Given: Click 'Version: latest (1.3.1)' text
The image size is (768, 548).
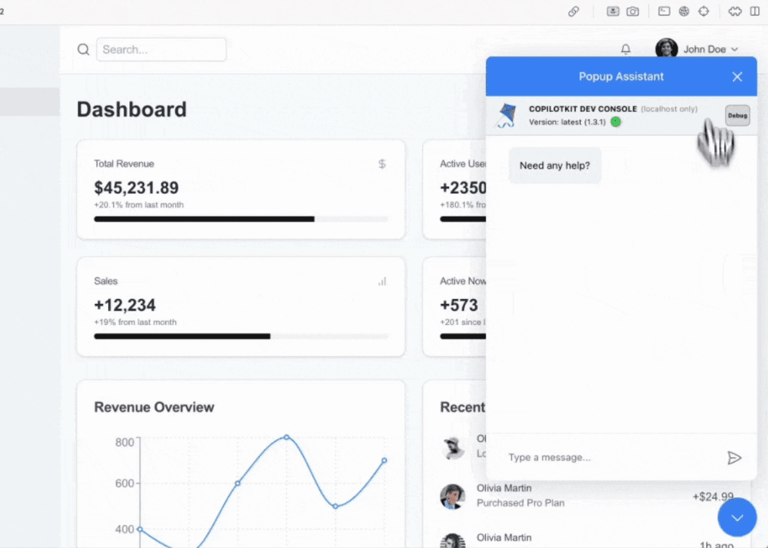Looking at the screenshot, I should pos(567,122).
